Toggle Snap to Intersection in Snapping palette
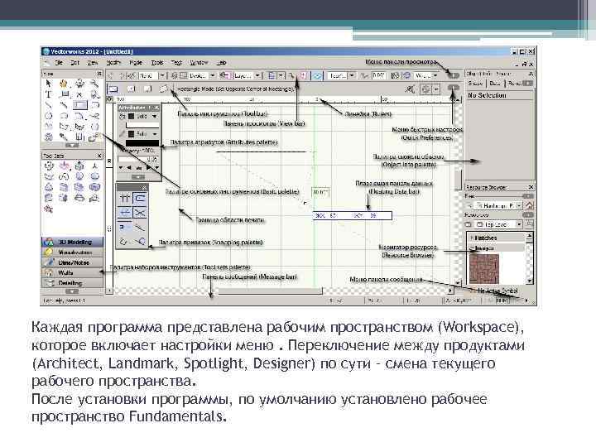 [140, 213]
